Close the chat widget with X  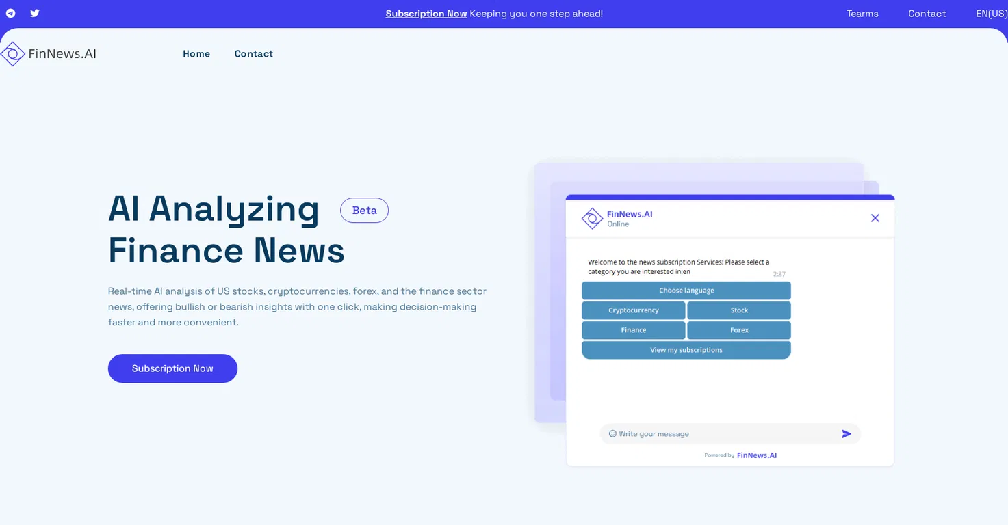tap(875, 218)
